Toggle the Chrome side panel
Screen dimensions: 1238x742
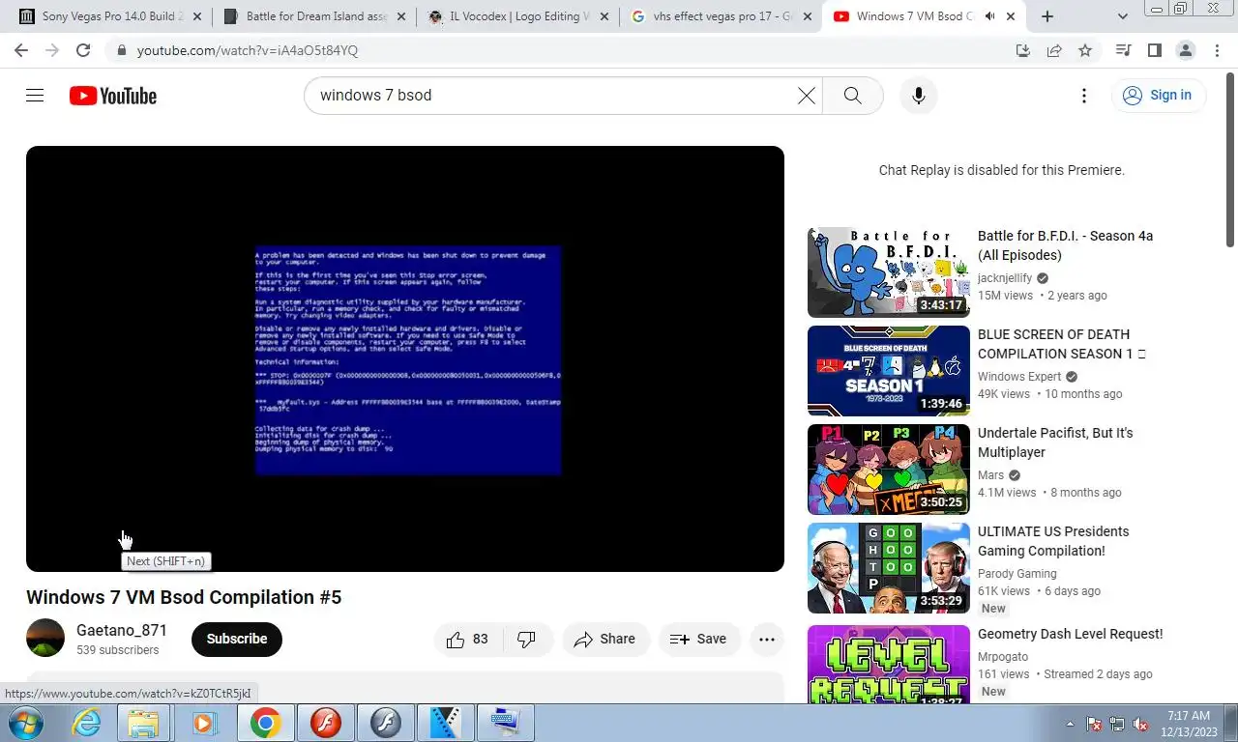pyautogui.click(x=1154, y=50)
